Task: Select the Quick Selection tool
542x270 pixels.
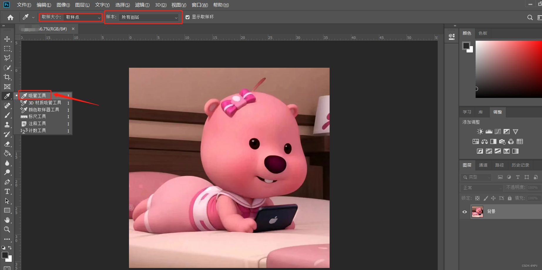Action: 7,68
